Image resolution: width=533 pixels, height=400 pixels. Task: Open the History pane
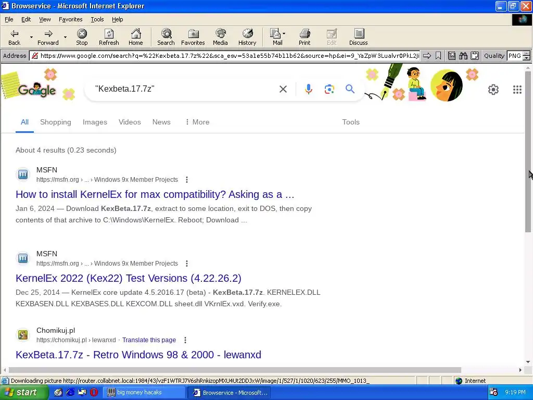[247, 37]
